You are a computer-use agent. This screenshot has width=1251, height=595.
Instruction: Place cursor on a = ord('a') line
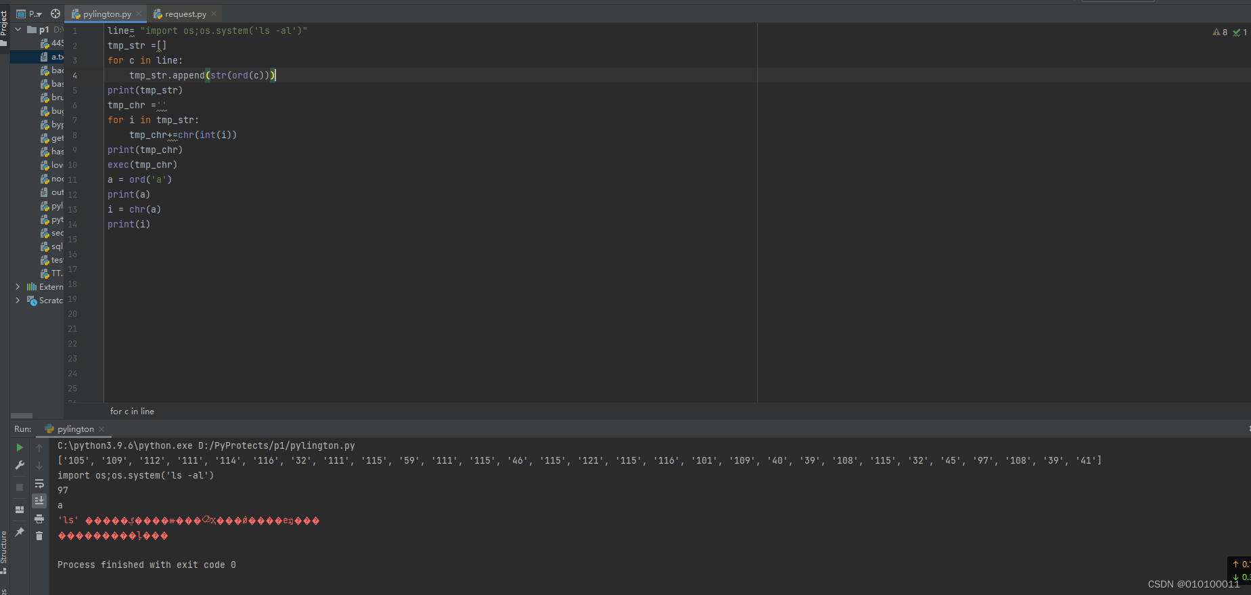point(139,179)
